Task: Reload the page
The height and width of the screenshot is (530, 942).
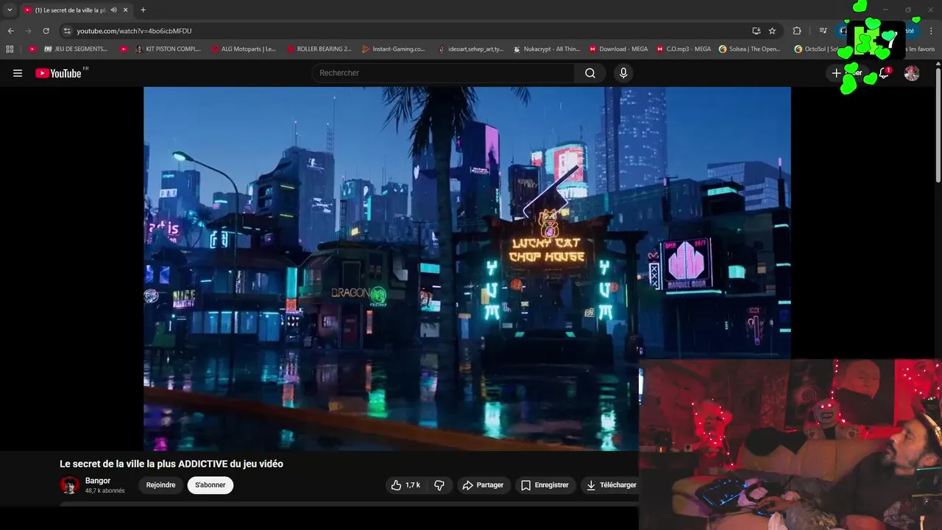Action: pyautogui.click(x=46, y=31)
